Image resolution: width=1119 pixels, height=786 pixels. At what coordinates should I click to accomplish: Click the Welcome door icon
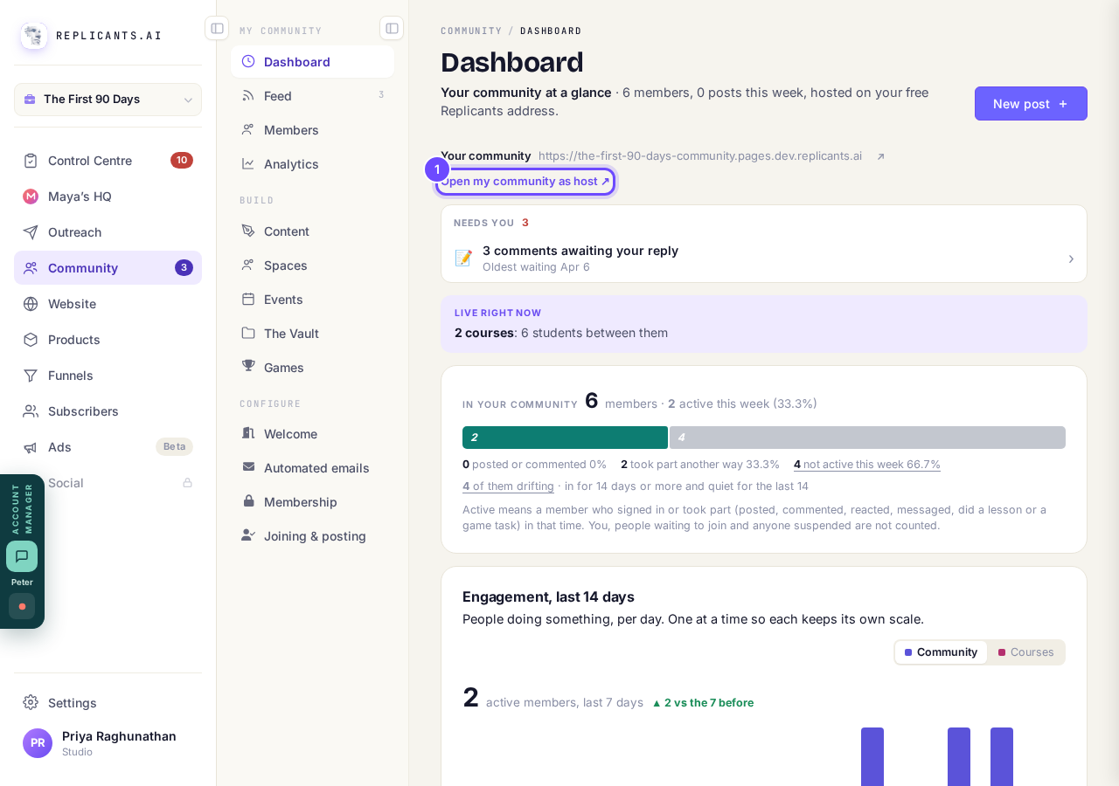pos(248,434)
